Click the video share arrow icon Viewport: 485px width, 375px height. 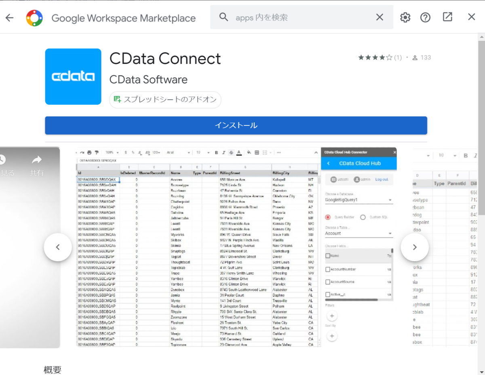[x=37, y=160]
